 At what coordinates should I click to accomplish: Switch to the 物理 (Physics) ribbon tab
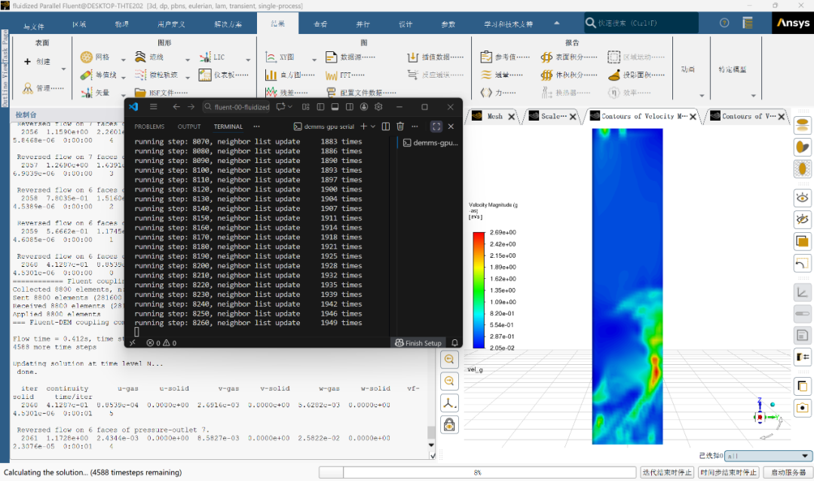pyautogui.click(x=121, y=24)
